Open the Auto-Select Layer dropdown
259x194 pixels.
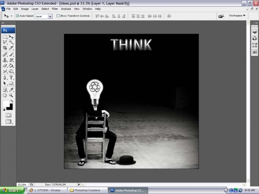(50, 16)
